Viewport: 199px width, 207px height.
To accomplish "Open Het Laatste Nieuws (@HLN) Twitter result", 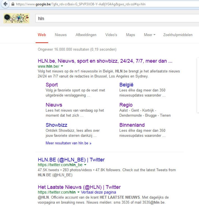I will tap(79, 187).
